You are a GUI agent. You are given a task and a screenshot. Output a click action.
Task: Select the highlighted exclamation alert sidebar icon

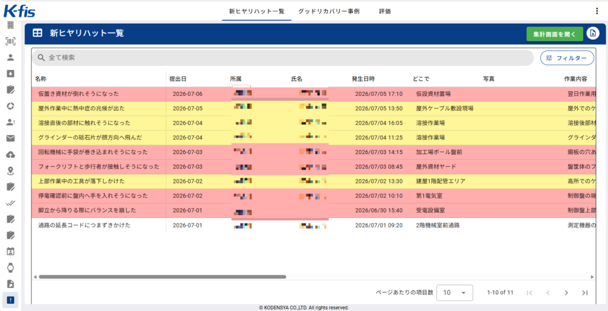[11, 300]
